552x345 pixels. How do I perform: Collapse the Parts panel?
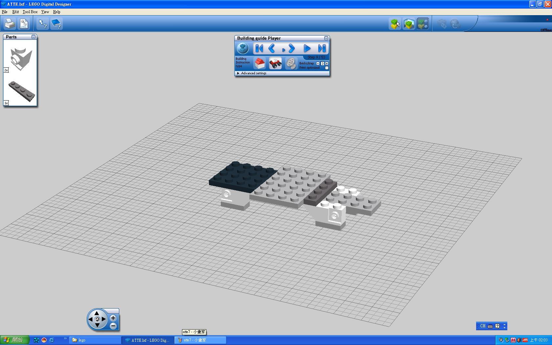[x=34, y=37]
